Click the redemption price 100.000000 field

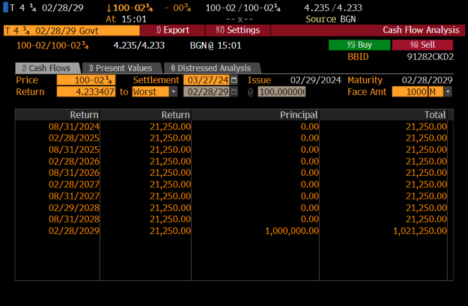[x=282, y=92]
